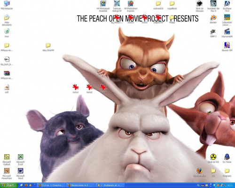The width and height of the screenshot is (235, 188).
Task: Launch Microsoft Outlook from the desktop
Action: [7, 157]
